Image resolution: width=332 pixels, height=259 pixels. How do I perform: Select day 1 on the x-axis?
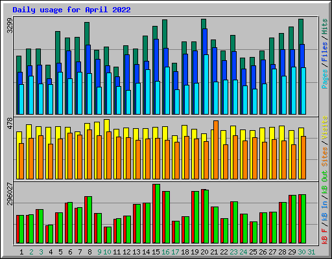tap(21, 252)
